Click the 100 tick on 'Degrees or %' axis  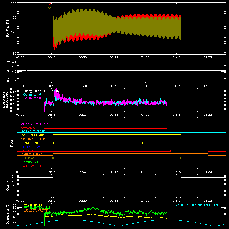point(14,204)
